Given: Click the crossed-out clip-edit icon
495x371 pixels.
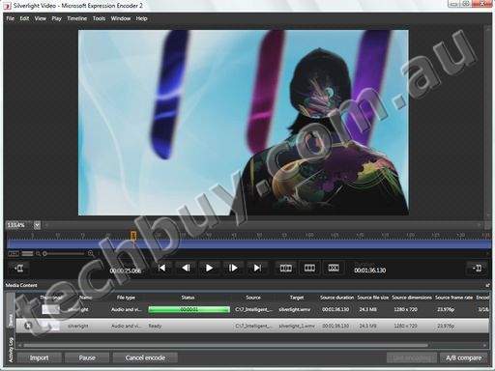Looking at the screenshot, I should click(334, 268).
